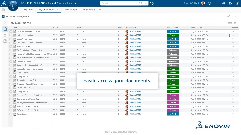Click Private badge for Blockchain and Supply Chain
This screenshot has width=241, height=135.
click(x=173, y=99)
